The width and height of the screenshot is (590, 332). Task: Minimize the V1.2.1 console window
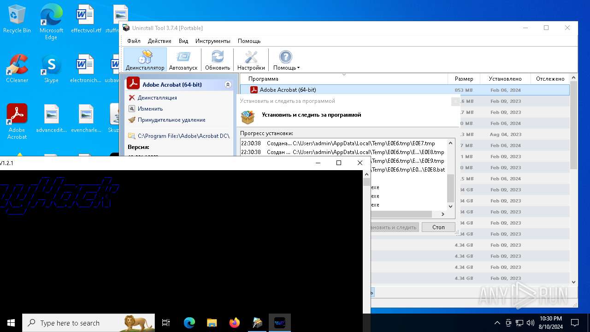click(318, 163)
